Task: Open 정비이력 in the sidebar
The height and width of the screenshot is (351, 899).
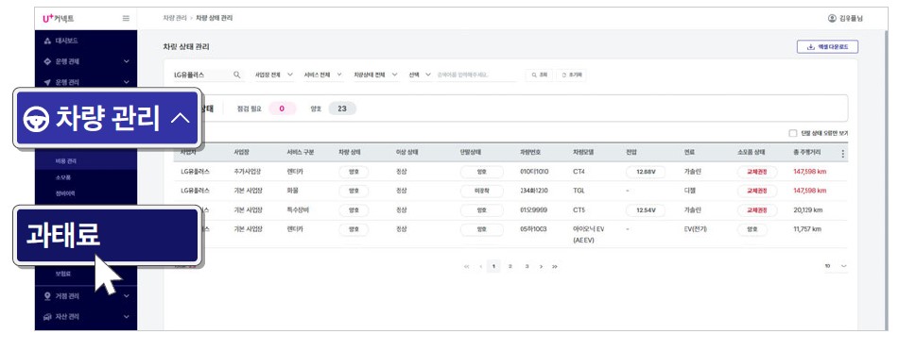Action: [65, 193]
